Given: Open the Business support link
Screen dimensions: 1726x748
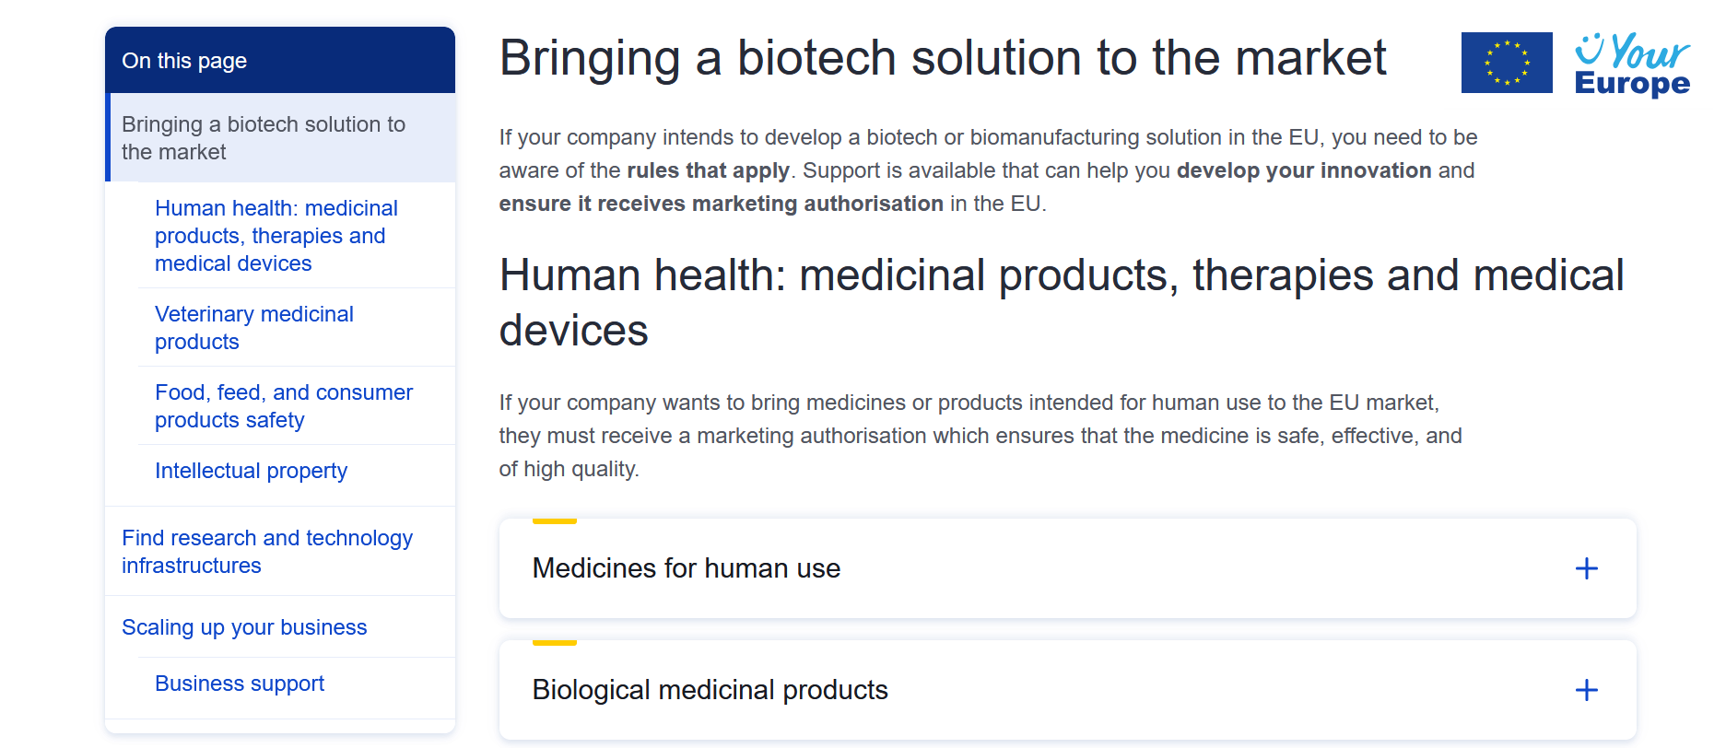Looking at the screenshot, I should coord(240,684).
